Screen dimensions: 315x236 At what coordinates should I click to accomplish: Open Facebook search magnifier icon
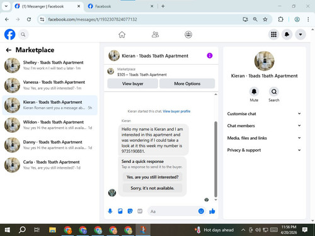[x=23, y=35]
